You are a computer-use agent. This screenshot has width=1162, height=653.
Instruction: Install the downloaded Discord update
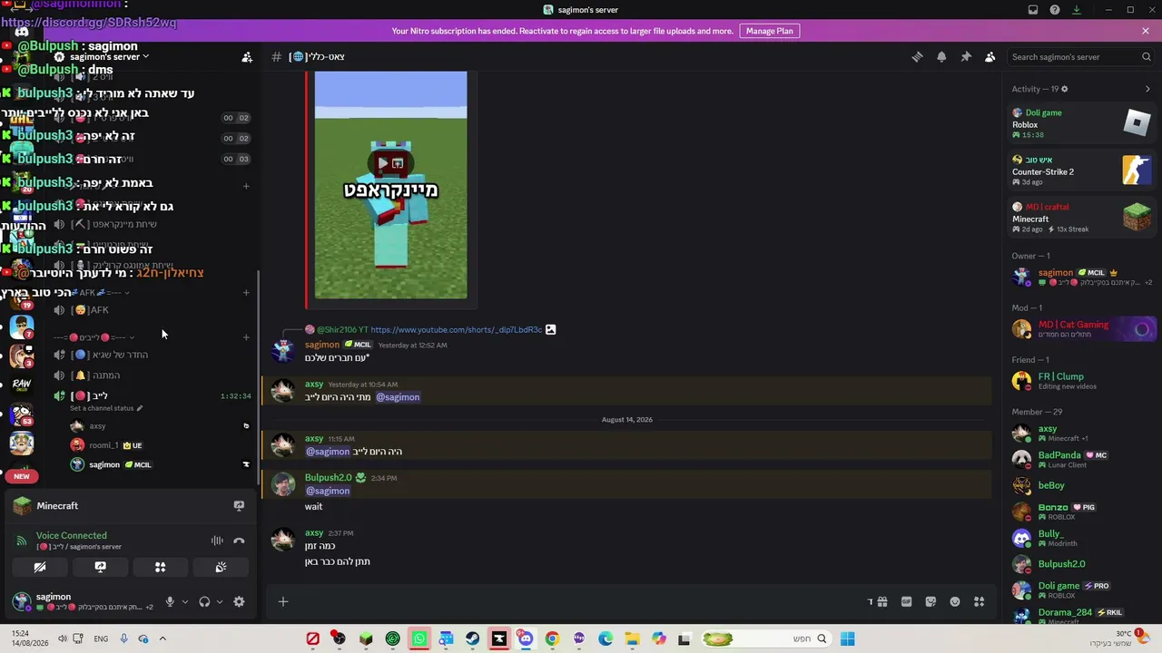[1077, 10]
